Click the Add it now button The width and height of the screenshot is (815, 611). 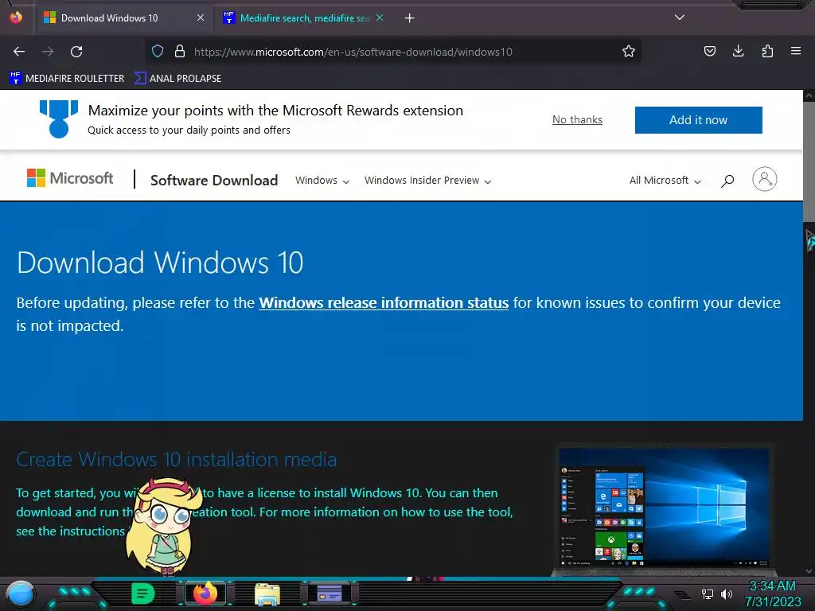(699, 120)
